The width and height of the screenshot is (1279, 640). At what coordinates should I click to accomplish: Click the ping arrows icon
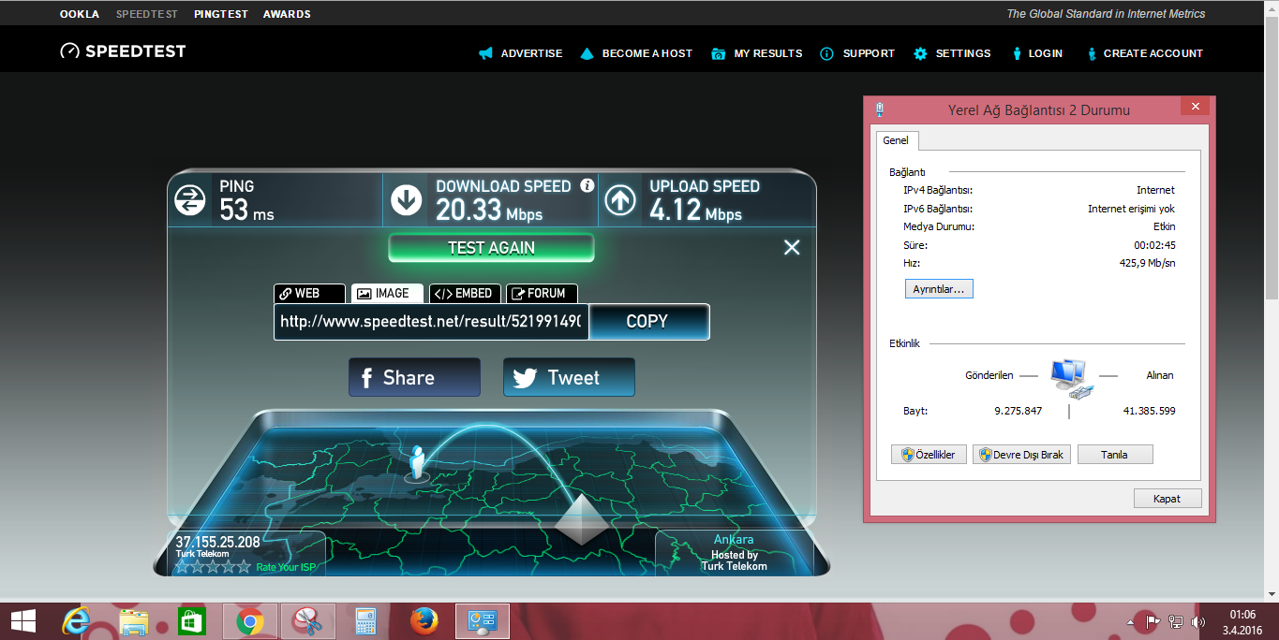(189, 199)
